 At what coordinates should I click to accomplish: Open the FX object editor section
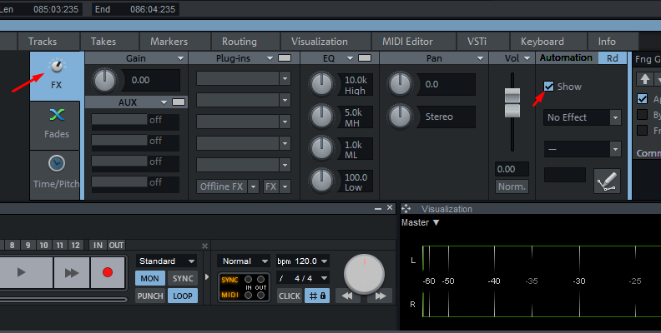coord(57,76)
